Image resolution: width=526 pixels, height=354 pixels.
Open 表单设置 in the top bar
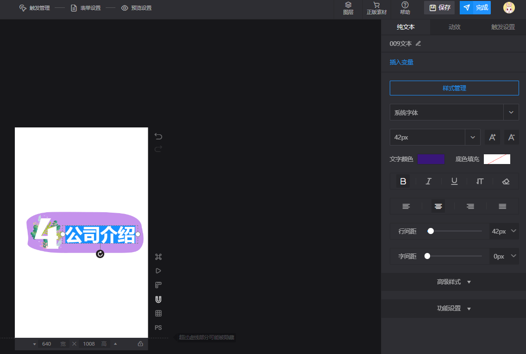(86, 8)
